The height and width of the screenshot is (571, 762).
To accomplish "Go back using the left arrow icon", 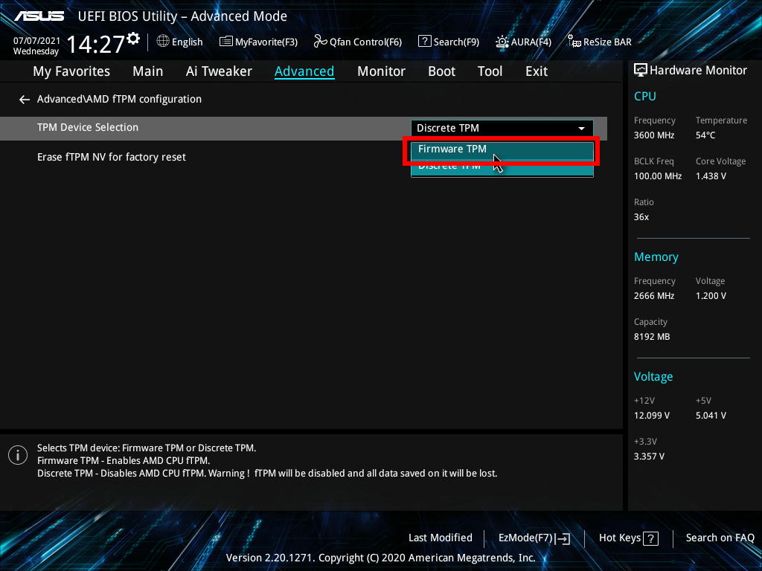I will (x=25, y=100).
